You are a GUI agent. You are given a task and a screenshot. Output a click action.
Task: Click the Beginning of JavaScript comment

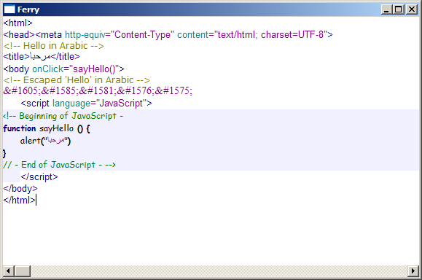tap(63, 116)
